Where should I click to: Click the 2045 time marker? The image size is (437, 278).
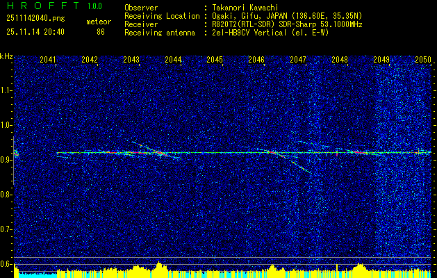[x=215, y=60]
